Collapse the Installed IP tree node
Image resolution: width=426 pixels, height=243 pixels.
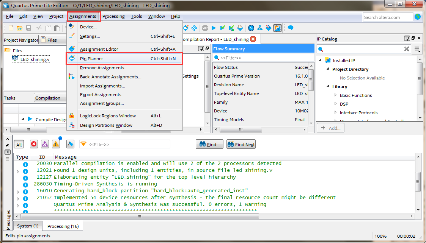click(x=320, y=60)
